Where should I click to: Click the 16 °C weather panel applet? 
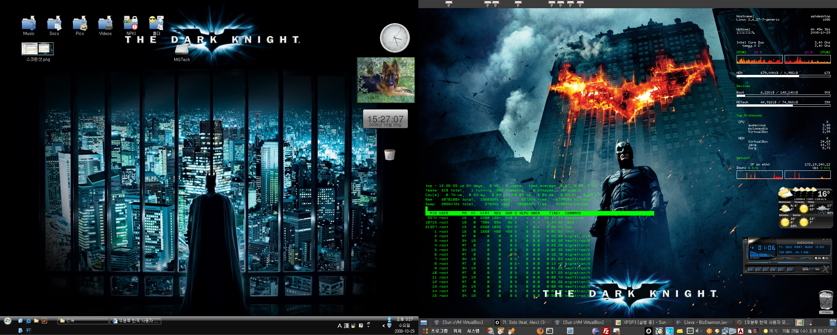[x=771, y=331]
